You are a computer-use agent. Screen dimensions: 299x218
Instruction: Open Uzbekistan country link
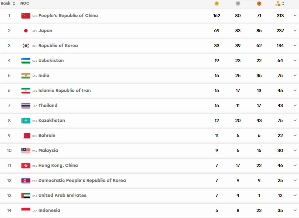click(51, 61)
